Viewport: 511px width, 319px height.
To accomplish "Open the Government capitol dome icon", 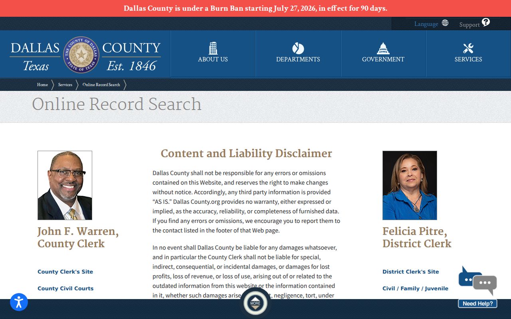I will (383, 48).
